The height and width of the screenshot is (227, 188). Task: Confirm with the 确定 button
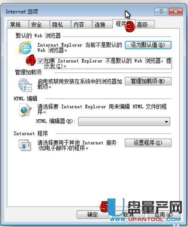tap(93, 214)
